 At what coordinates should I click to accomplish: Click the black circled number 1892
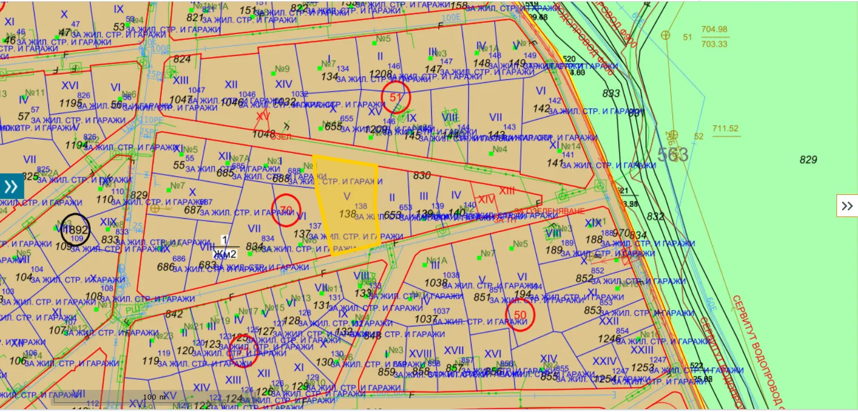[x=75, y=231]
